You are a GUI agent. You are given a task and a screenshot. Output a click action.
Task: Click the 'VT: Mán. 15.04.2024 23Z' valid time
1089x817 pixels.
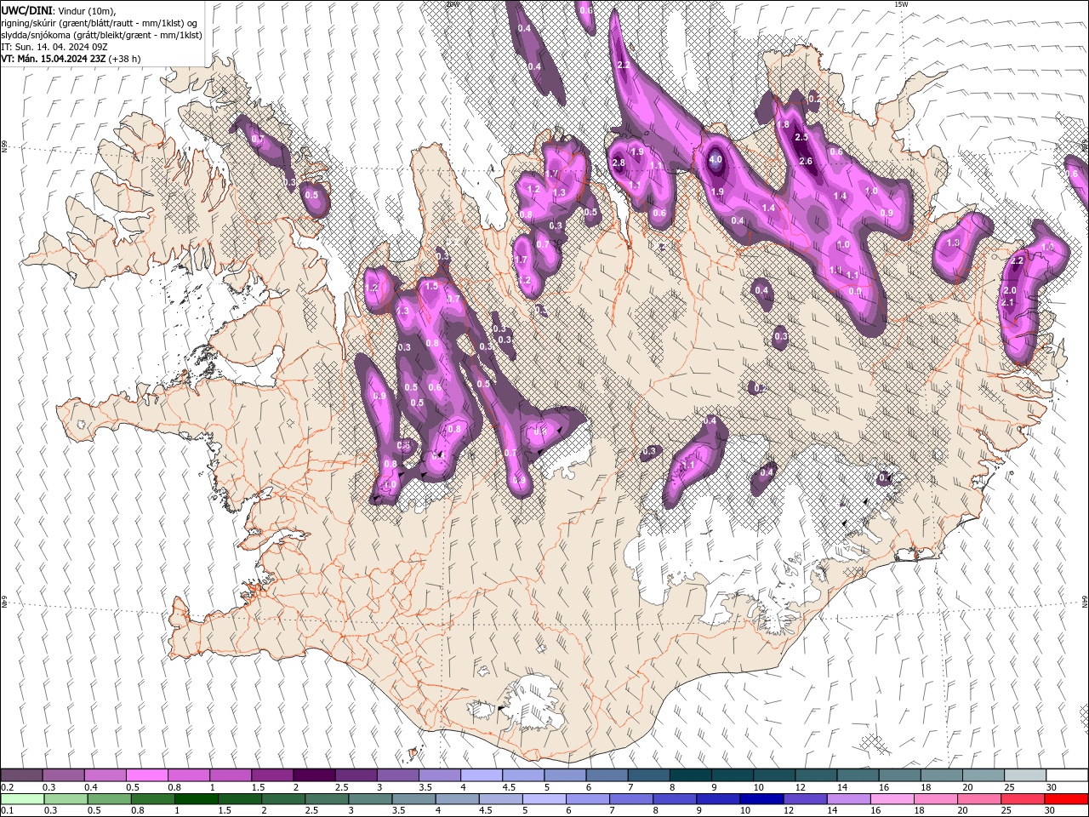coord(53,59)
